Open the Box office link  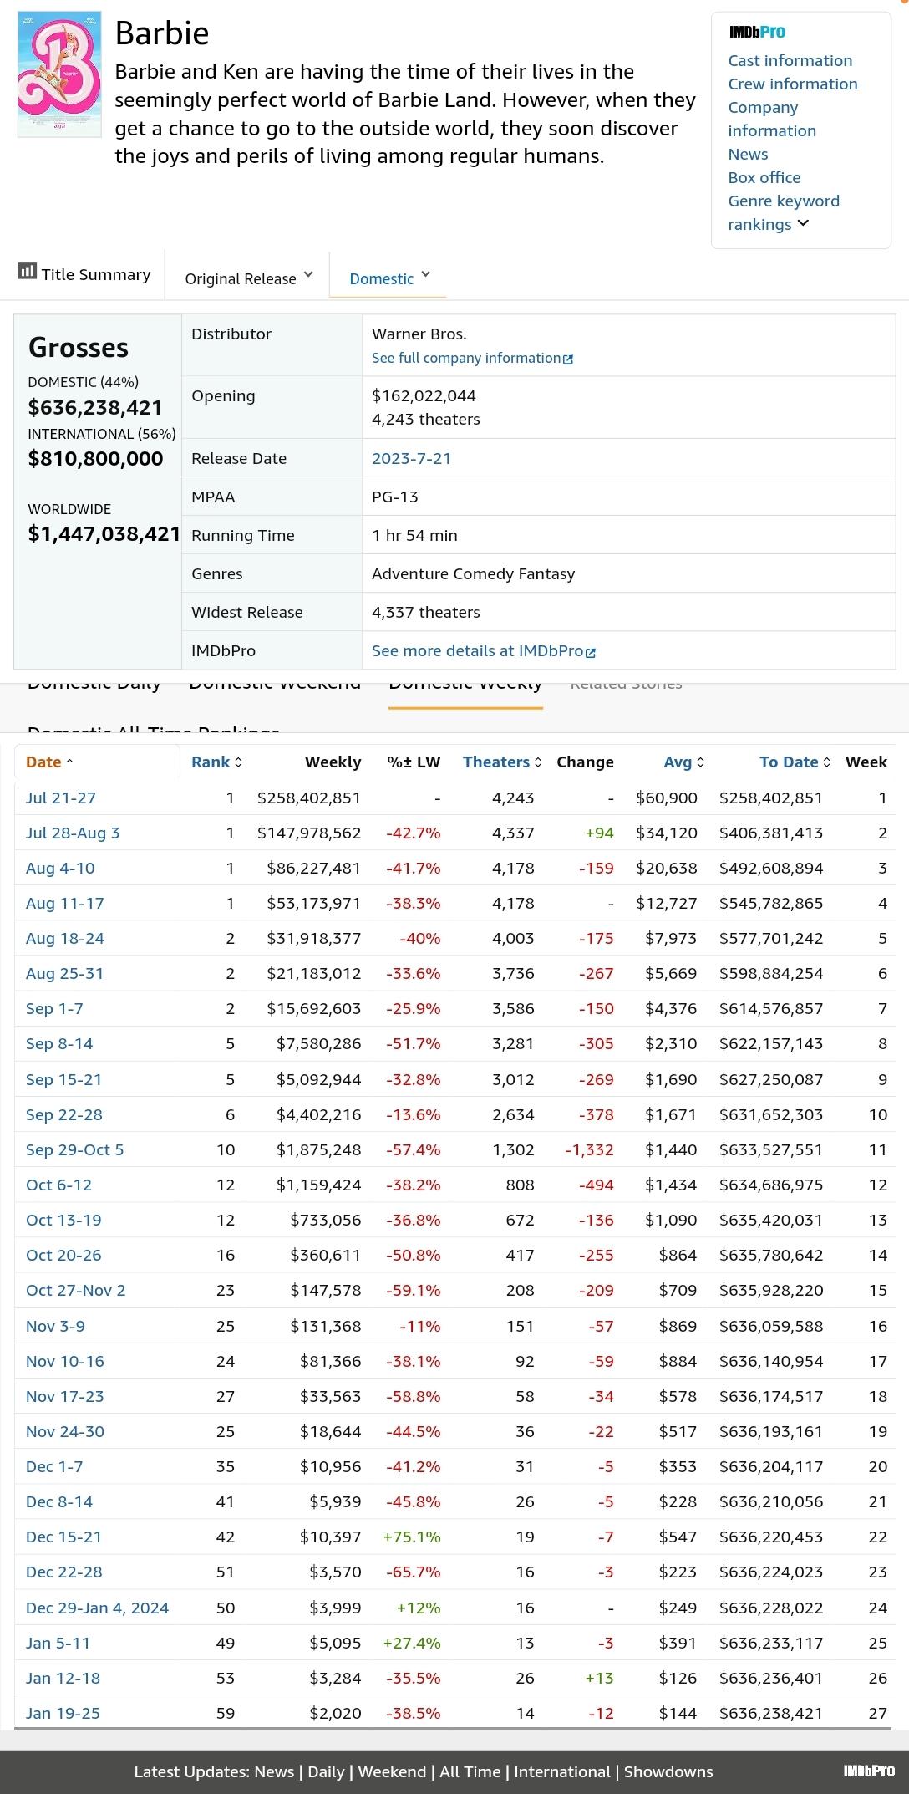pos(764,177)
